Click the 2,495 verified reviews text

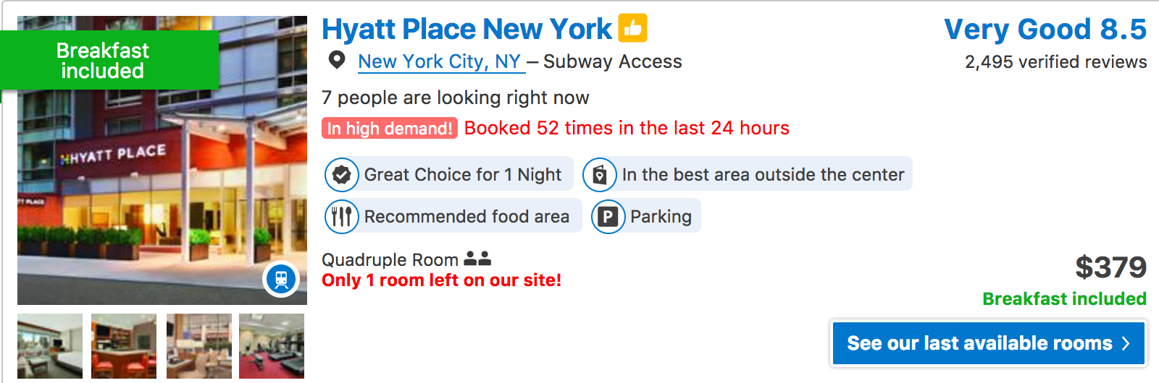1055,62
